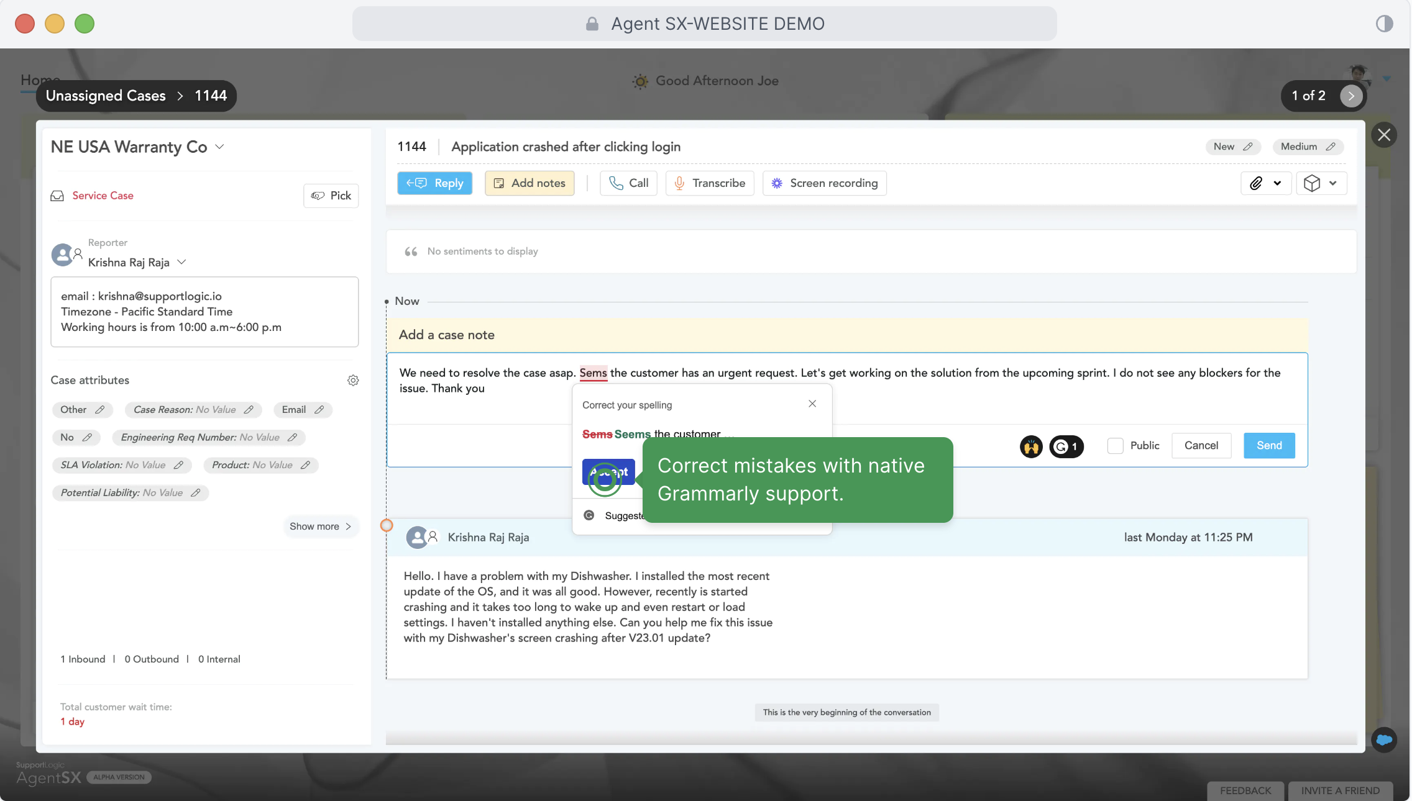
Task: Click INVITE A FRIEND
Action: tap(1341, 790)
